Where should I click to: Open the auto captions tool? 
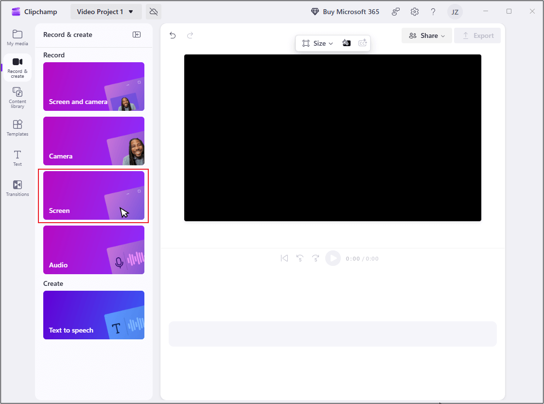point(363,43)
